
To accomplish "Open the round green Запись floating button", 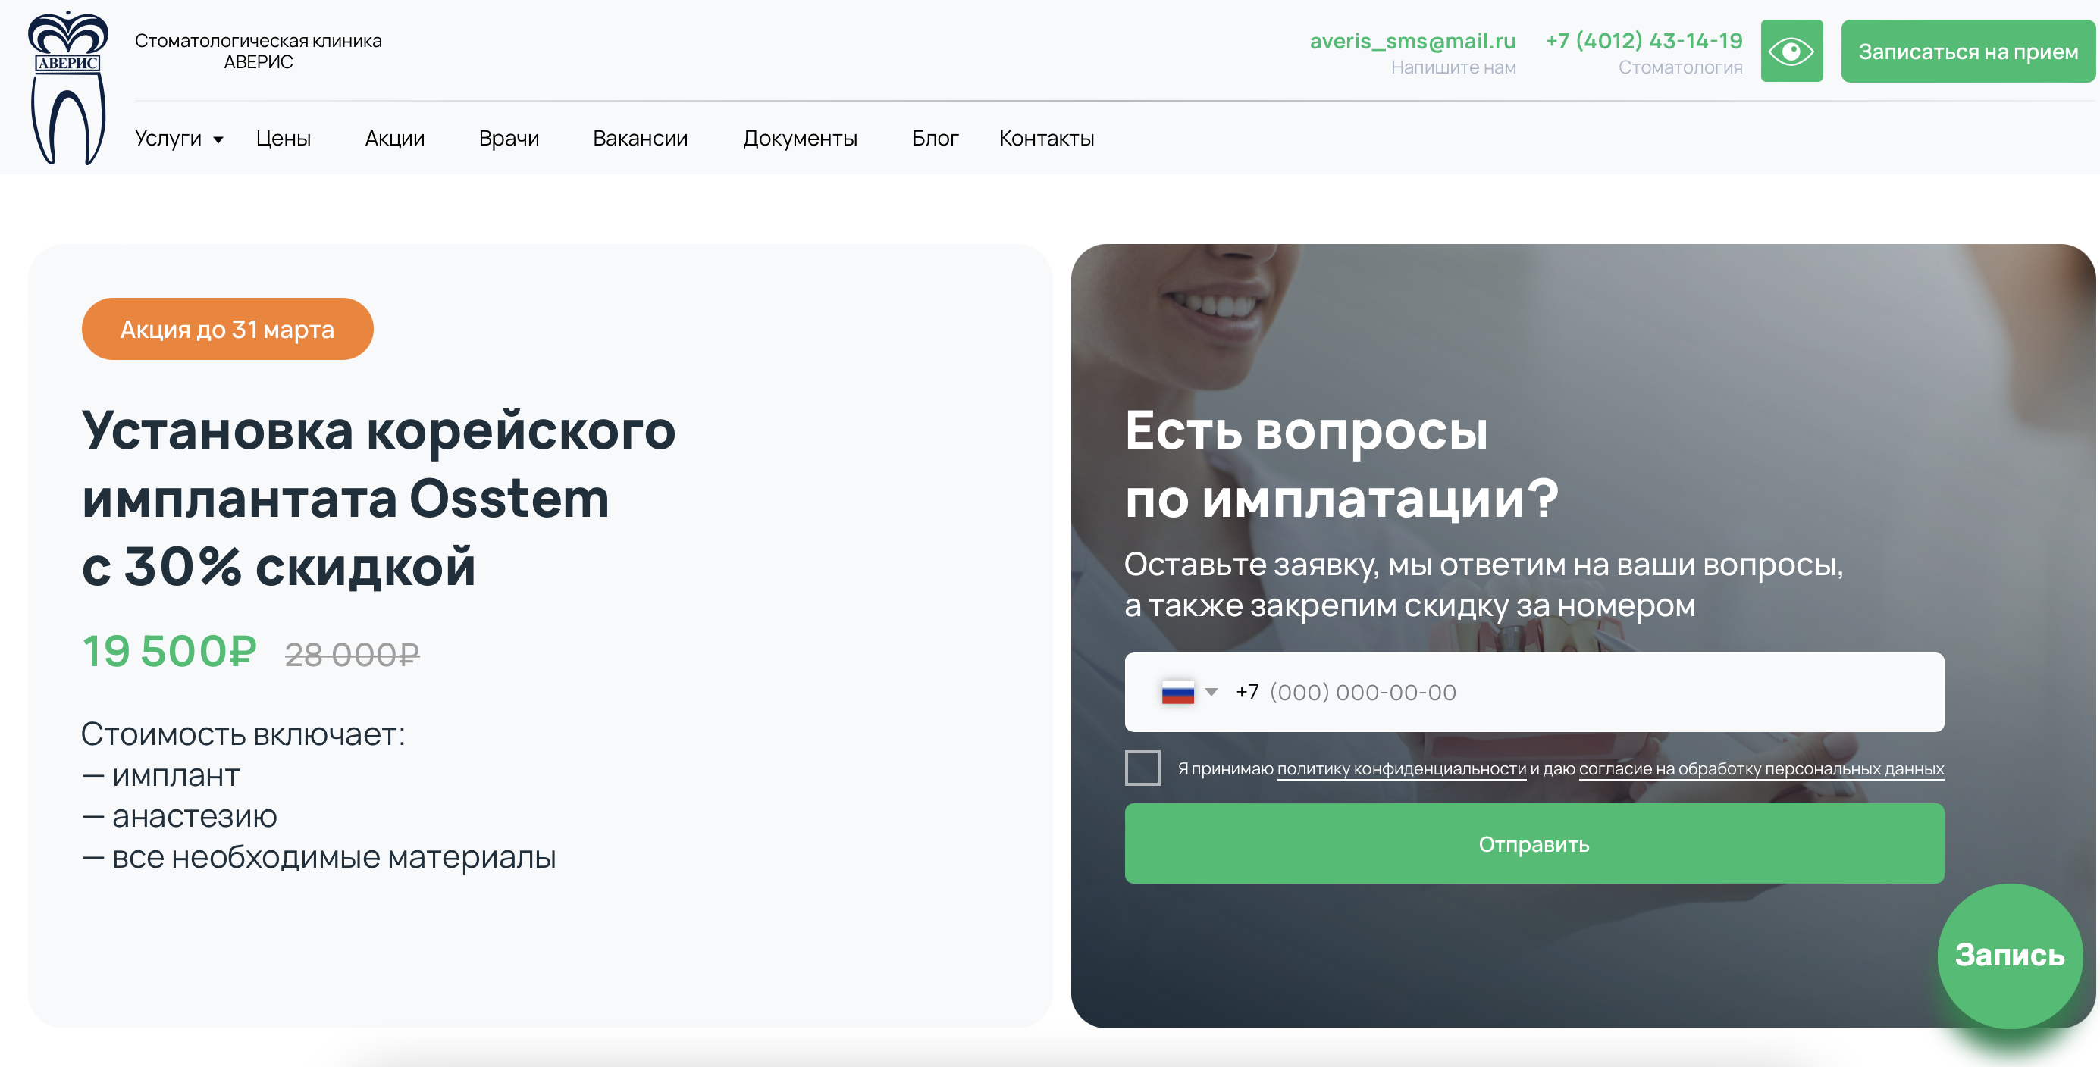I will (x=2009, y=956).
